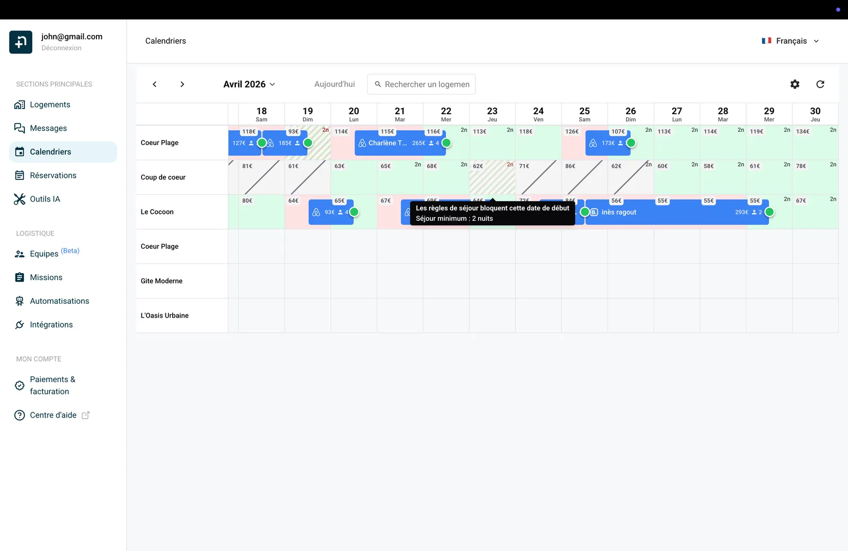This screenshot has width=848, height=551.
Task: Open 93€ Airbnb booking on Le Cocoon
Action: (331, 212)
